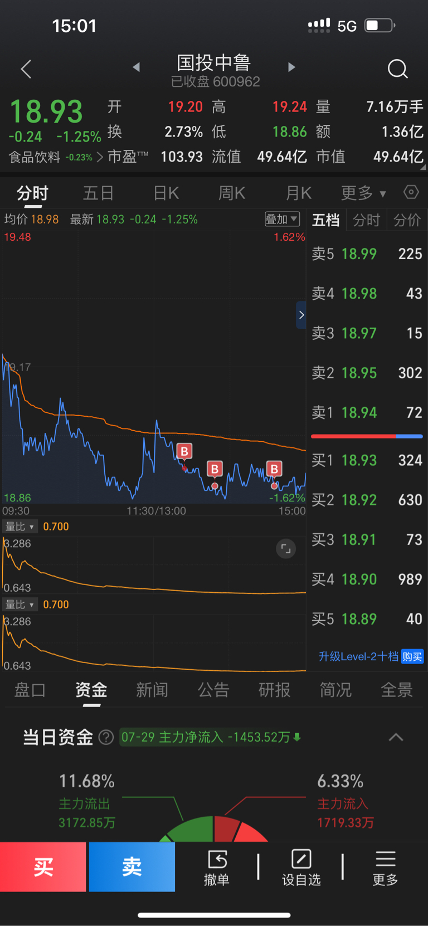
Task: Tap 主力流入 1719.33万 label
Action: click(346, 813)
